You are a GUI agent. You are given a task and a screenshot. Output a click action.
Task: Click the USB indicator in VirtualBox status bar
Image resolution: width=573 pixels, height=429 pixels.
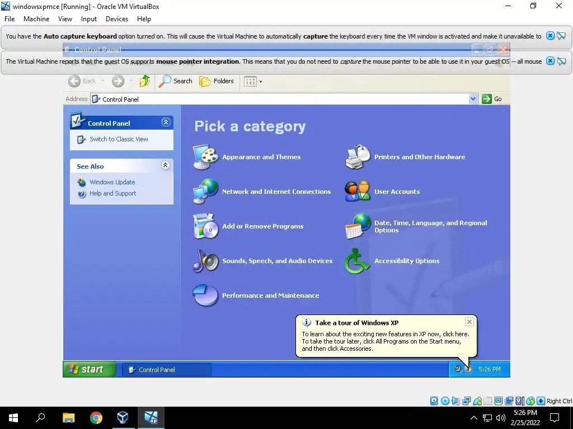click(477, 401)
